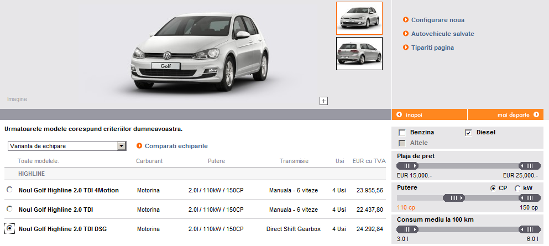Screen dimensions: 549x246
Task: Select Noul Golf Highline 2.0 TDI DSG radio
Action: coord(9,228)
